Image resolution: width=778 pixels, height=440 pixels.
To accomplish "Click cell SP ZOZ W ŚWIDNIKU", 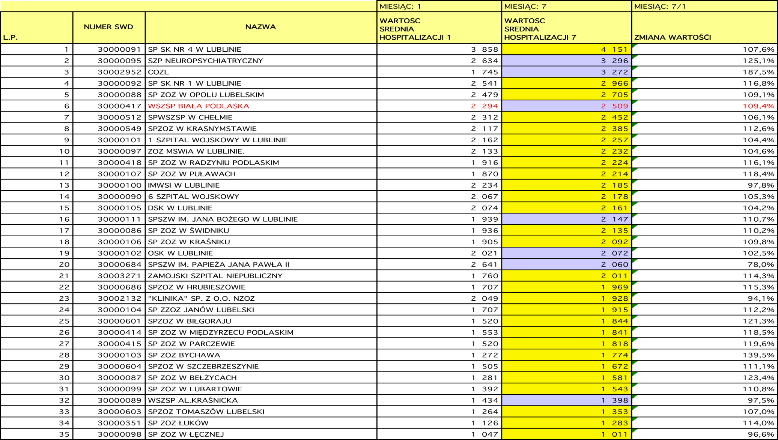I will [261, 231].
